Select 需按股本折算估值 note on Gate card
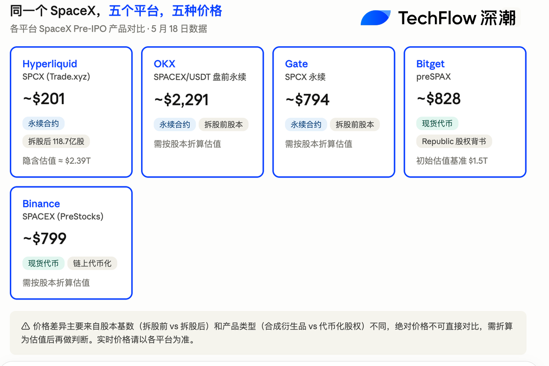 click(x=319, y=144)
